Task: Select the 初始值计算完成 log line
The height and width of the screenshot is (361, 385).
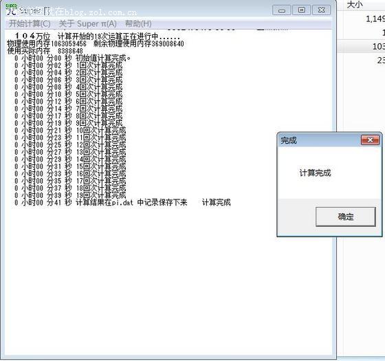Action: tap(72, 58)
